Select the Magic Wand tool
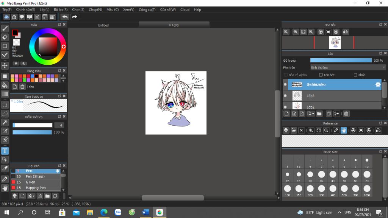The height and width of the screenshot is (218, 388). click(x=5, y=122)
